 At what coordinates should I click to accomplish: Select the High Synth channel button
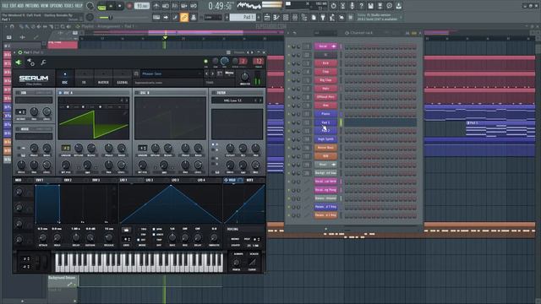tap(325, 138)
